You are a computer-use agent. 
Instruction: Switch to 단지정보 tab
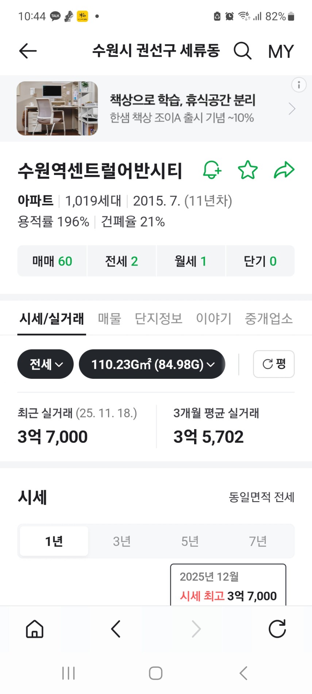[158, 319]
